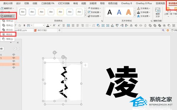
Task: Choose 组合(C) Combine from merge menu
Action: tap(8, 26)
